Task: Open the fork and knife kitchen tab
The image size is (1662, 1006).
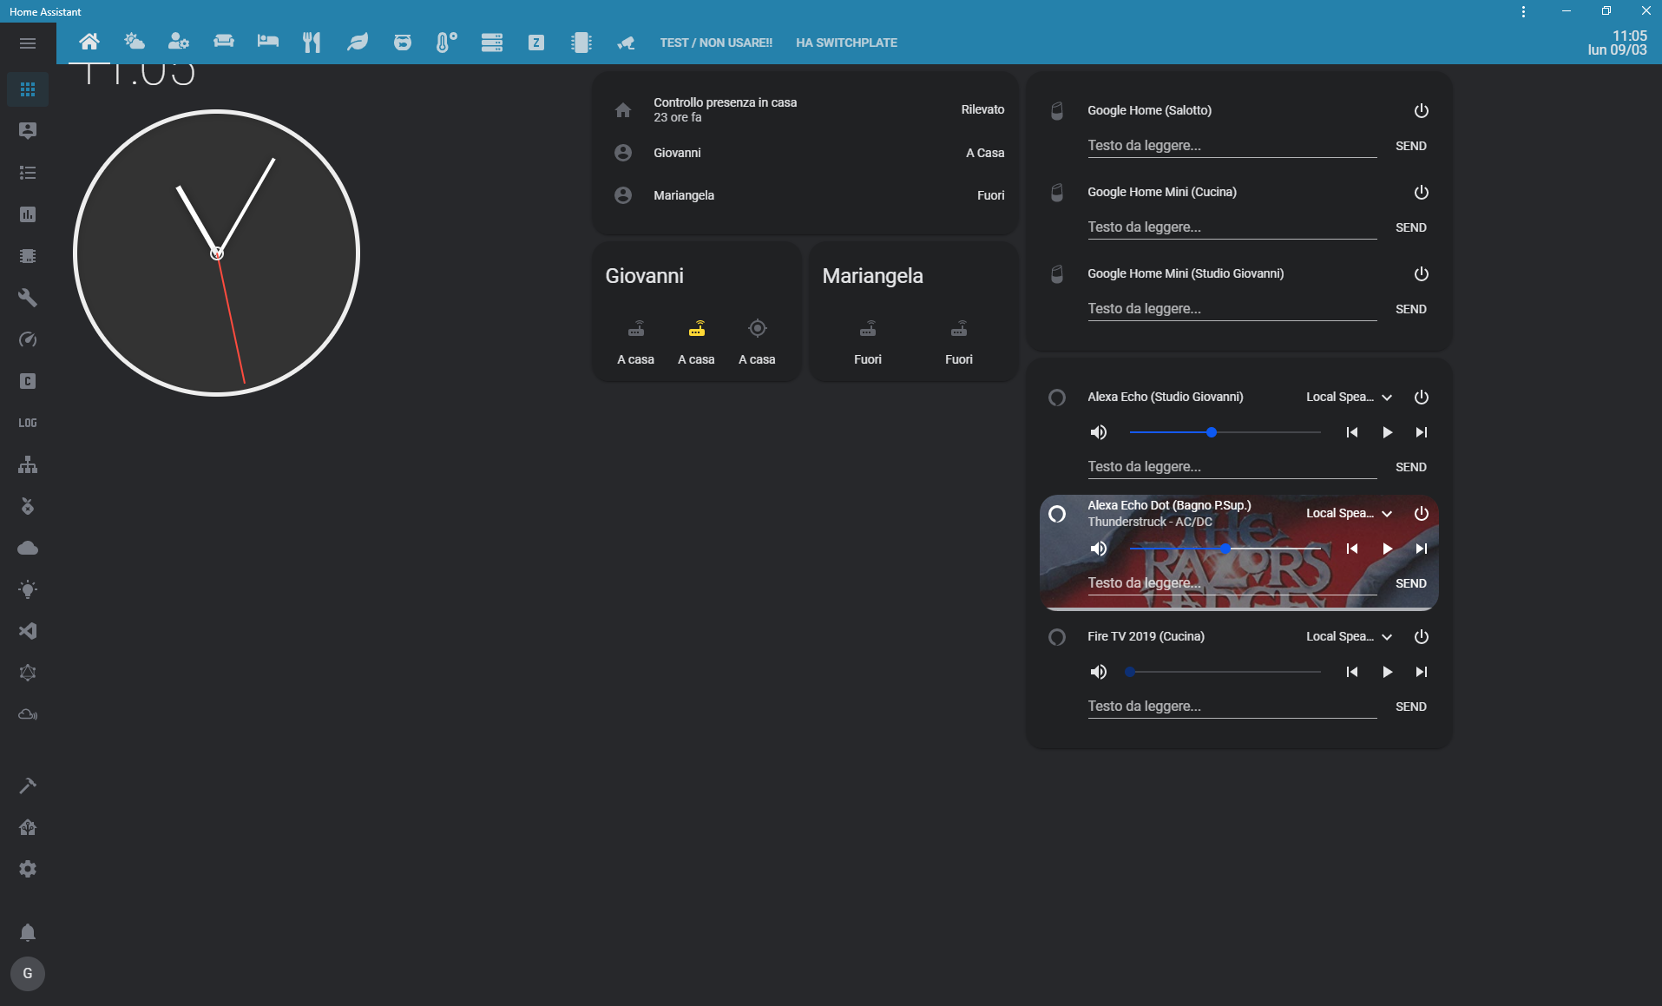Action: click(312, 43)
